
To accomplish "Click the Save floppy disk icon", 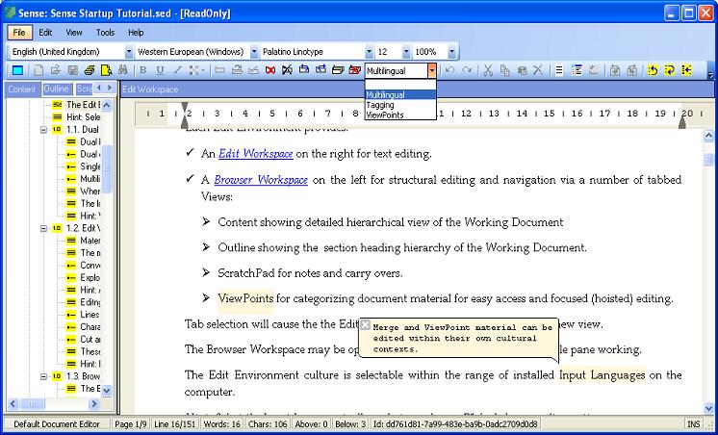I will 72,70.
